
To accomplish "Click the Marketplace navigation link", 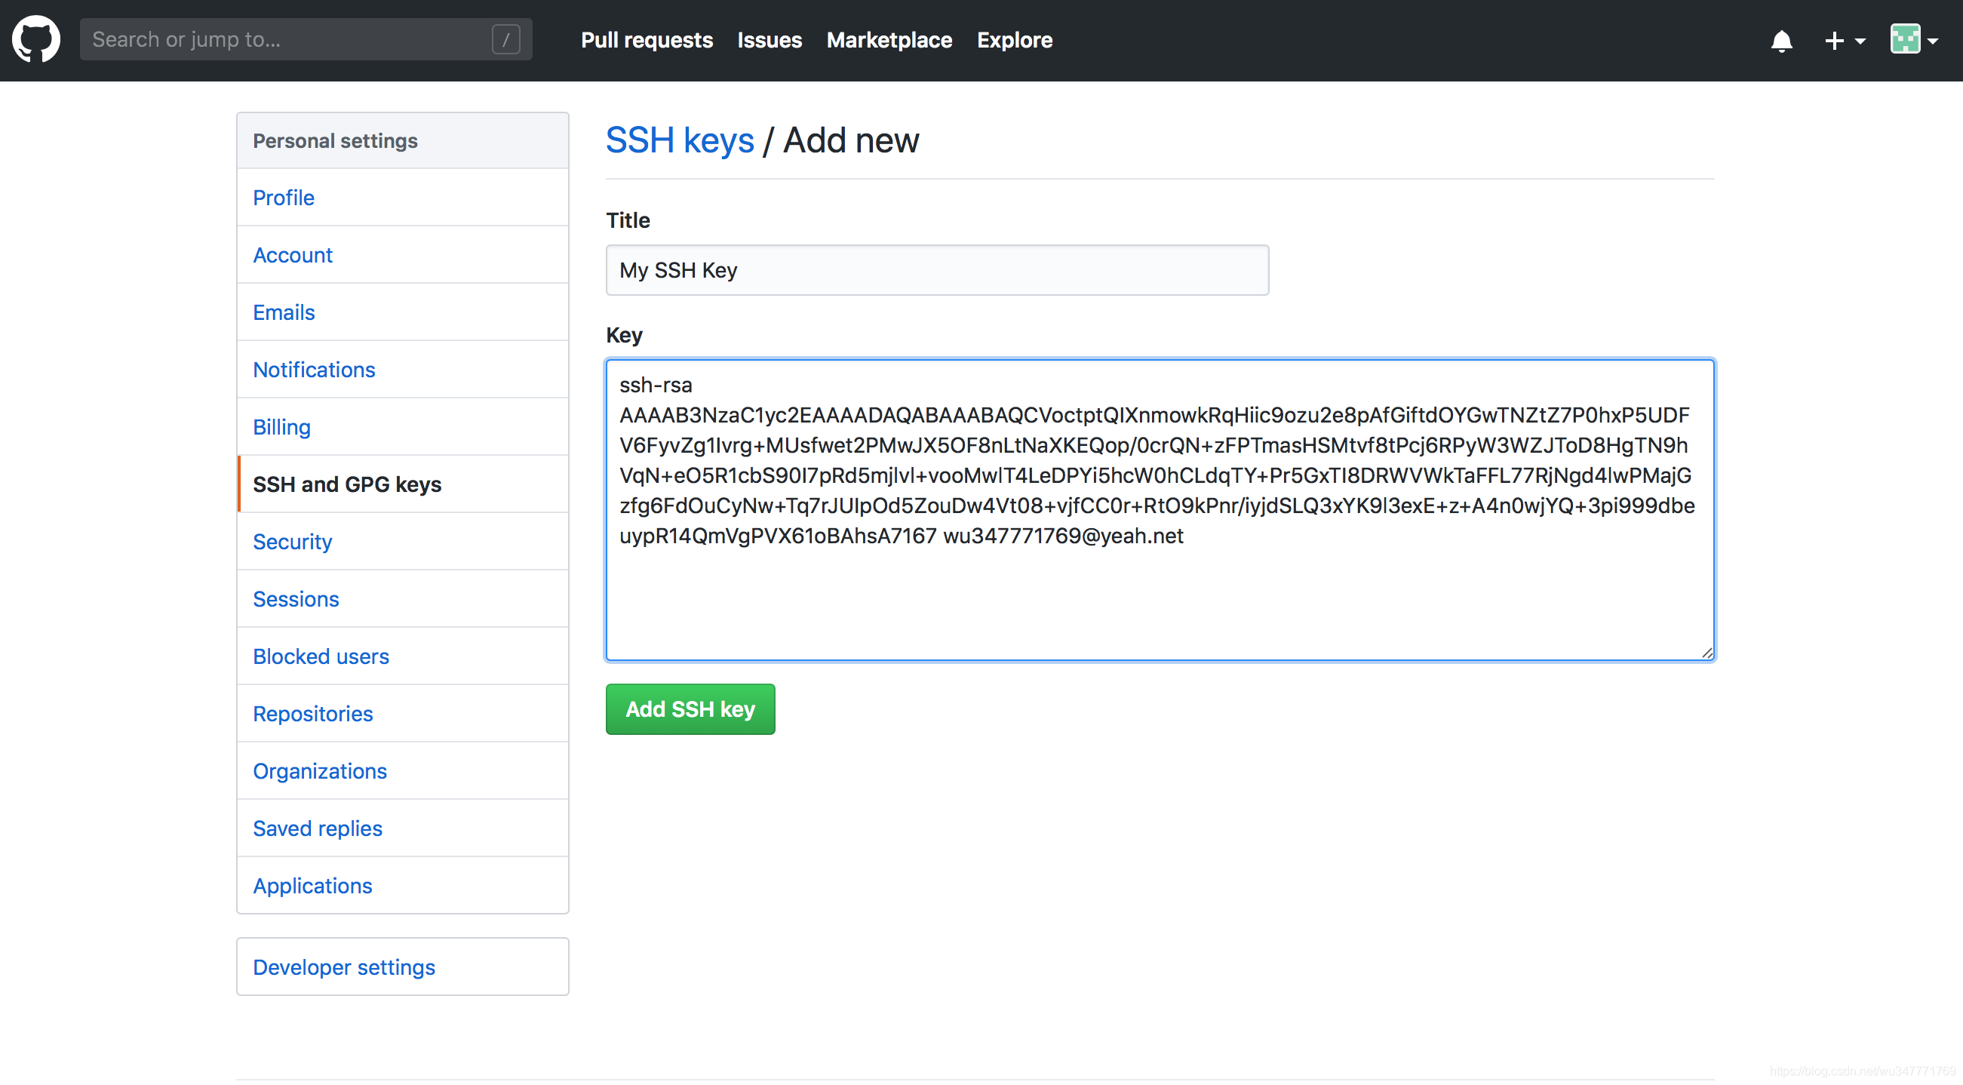I will (888, 38).
